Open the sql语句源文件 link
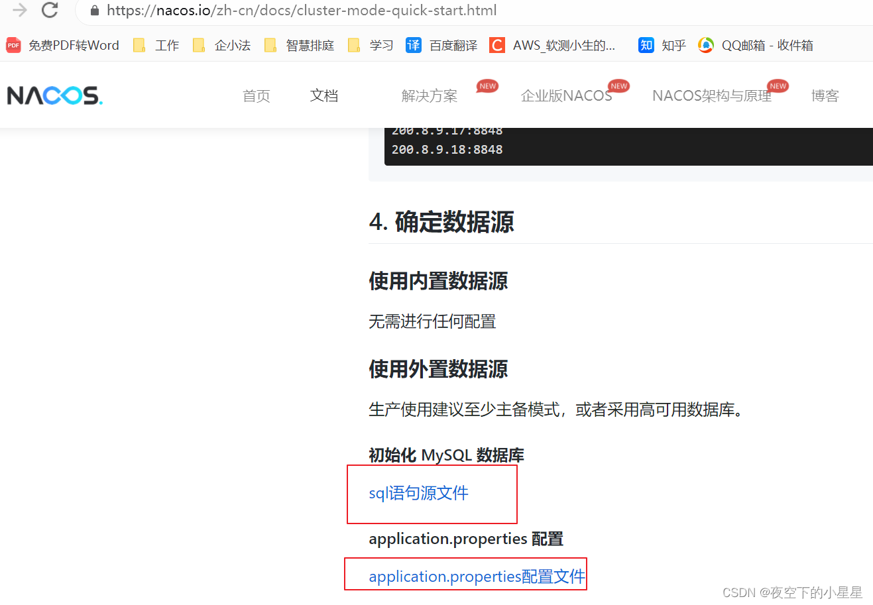873x605 pixels. (x=418, y=493)
